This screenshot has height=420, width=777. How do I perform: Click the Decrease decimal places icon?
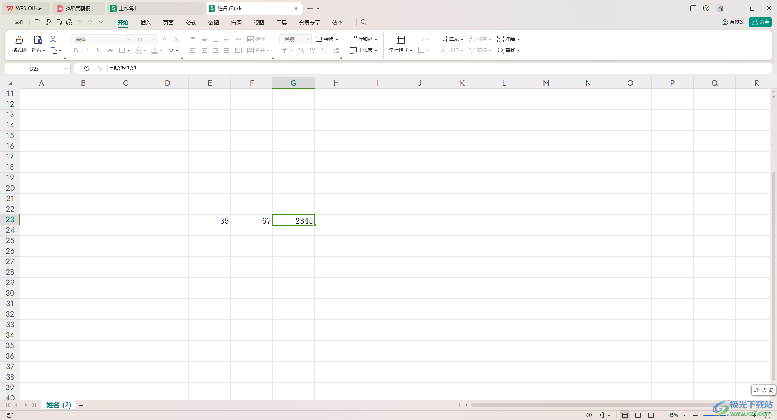pos(336,50)
